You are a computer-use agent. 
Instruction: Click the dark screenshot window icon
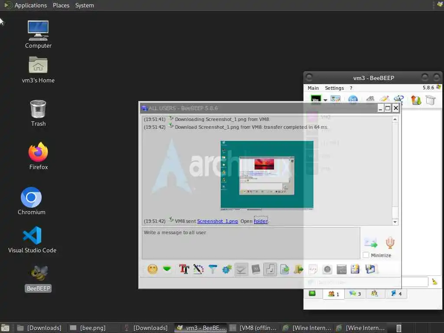[x=342, y=269]
